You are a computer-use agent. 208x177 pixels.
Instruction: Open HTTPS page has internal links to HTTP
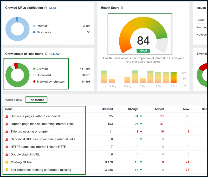click(x=38, y=147)
